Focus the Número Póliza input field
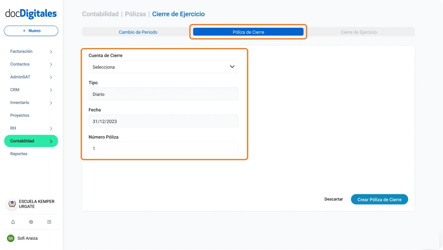Image resolution: width=443 pixels, height=250 pixels. (x=163, y=149)
